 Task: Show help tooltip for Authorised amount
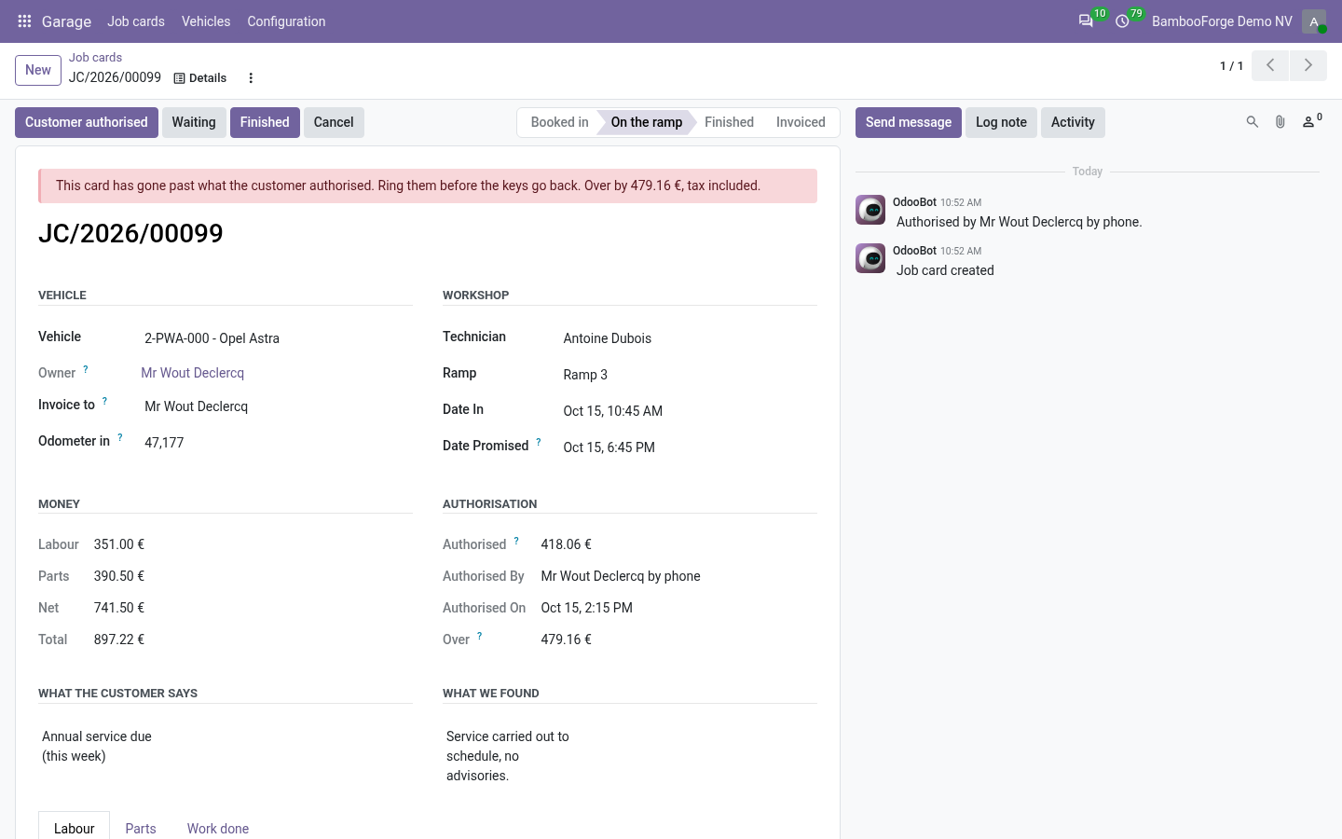[x=516, y=541]
